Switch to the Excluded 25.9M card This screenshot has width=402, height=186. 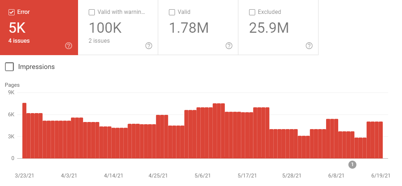(278, 28)
